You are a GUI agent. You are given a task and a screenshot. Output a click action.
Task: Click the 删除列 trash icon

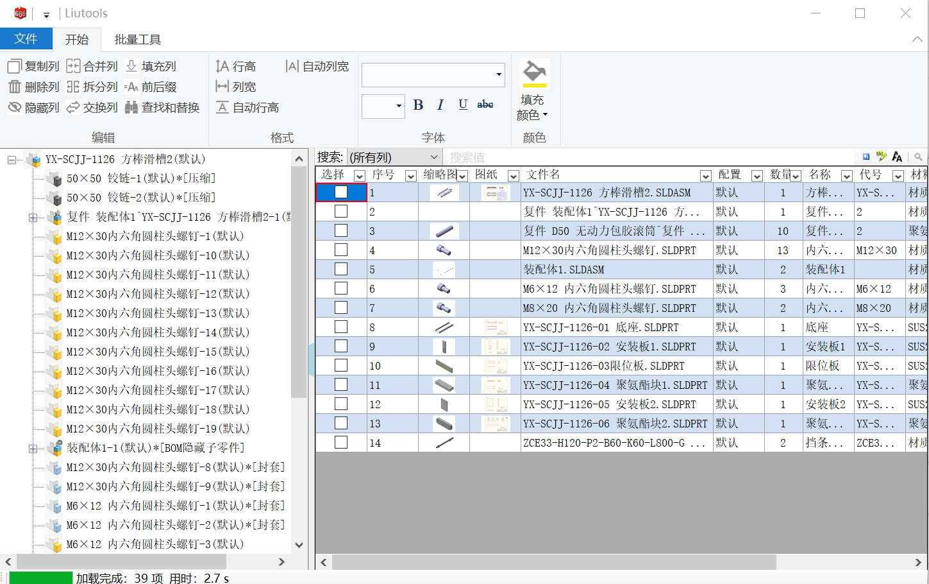pyautogui.click(x=15, y=87)
